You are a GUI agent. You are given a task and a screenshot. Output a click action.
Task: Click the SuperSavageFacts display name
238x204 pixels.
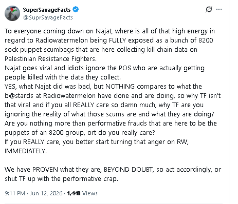[x=47, y=10]
